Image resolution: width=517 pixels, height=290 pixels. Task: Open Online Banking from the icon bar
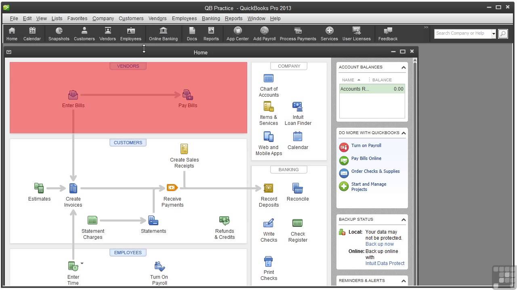(x=163, y=34)
